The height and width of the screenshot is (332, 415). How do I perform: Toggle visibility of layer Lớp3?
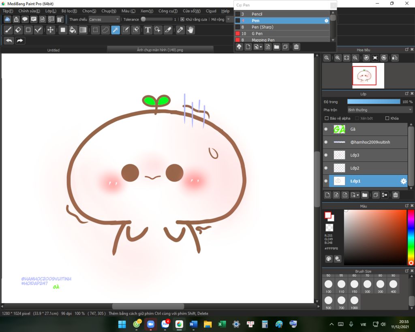326,155
